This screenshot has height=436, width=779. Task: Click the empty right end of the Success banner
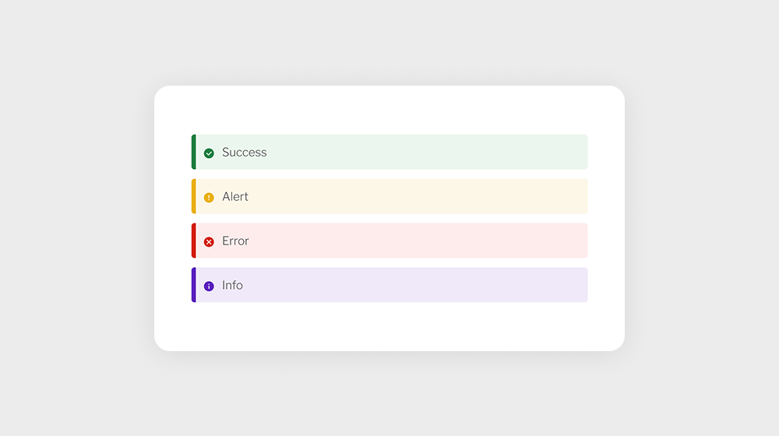click(545, 152)
